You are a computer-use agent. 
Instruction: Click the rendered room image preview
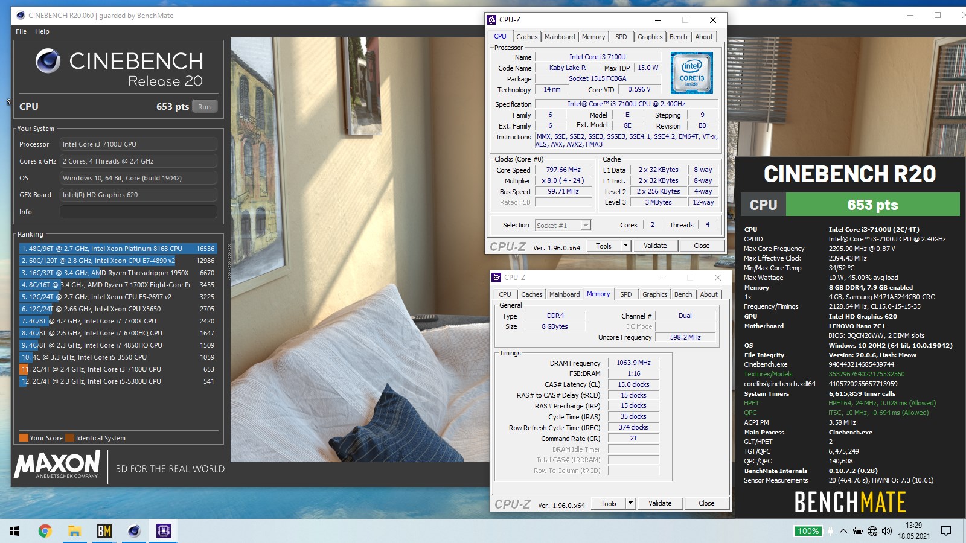pyautogui.click(x=360, y=250)
